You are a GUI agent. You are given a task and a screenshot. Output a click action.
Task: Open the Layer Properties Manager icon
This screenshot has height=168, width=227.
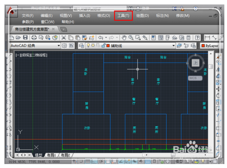[x=81, y=46]
